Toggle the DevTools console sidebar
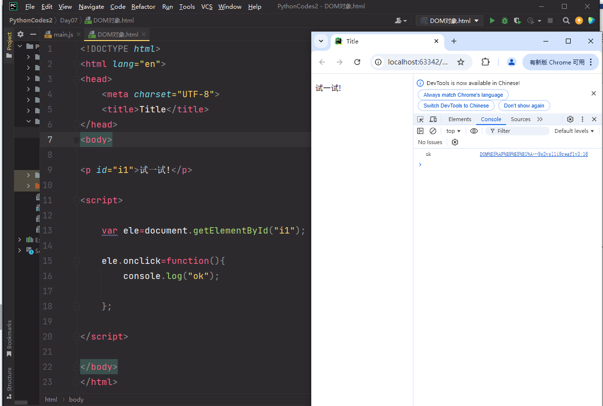 click(420, 131)
